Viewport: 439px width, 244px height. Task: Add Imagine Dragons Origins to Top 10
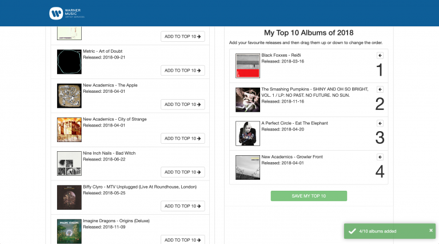[182, 239]
